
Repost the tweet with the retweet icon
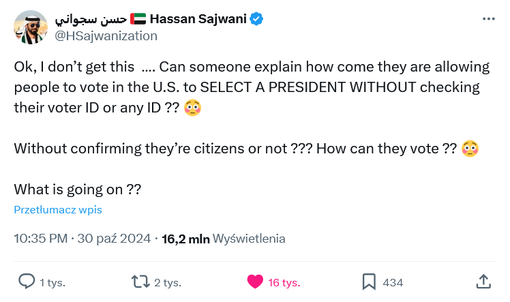pyautogui.click(x=140, y=282)
